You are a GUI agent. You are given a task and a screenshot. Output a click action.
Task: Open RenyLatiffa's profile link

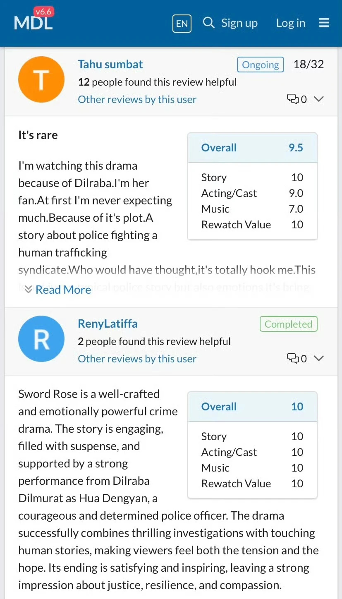[108, 323]
